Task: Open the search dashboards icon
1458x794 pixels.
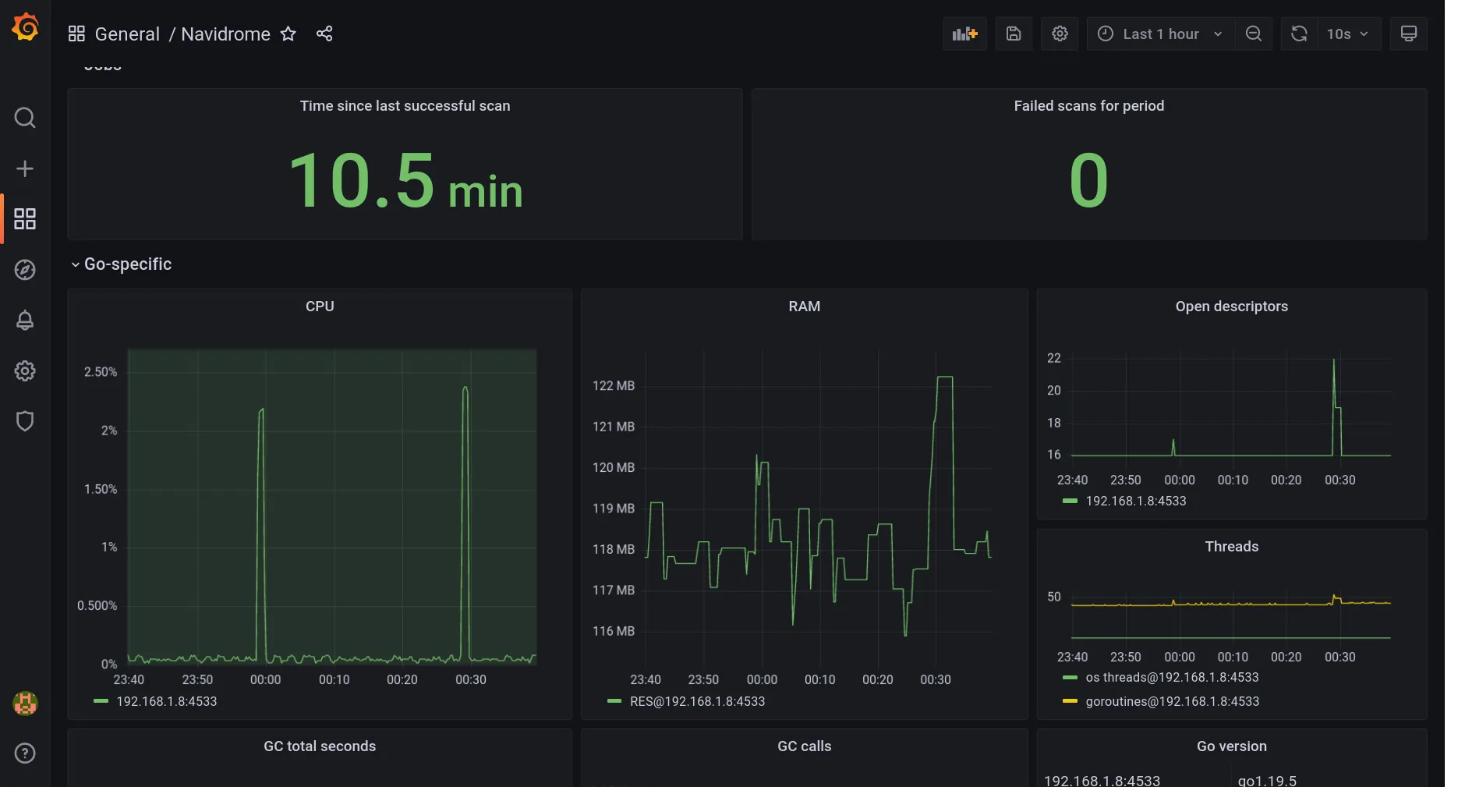Action: tap(25, 118)
